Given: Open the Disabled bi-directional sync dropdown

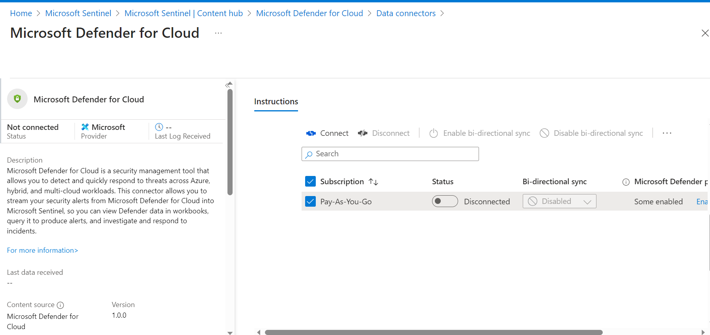Looking at the screenshot, I should click(x=559, y=201).
